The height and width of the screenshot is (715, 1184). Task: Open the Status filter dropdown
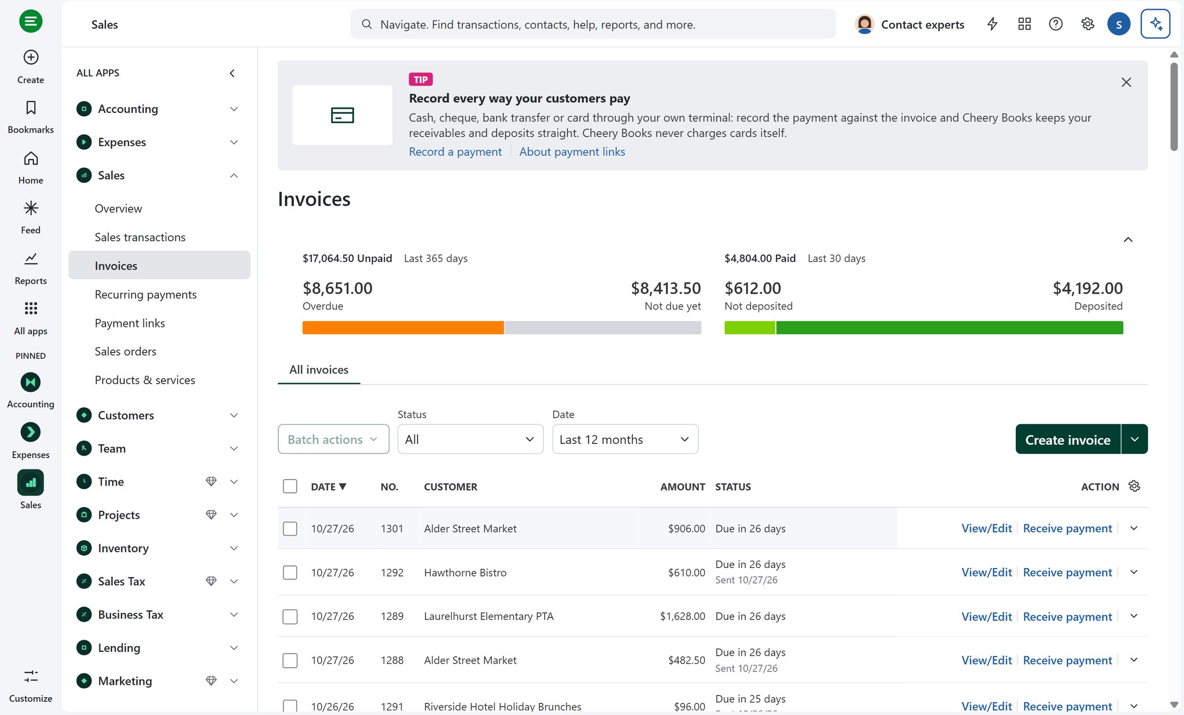pos(470,439)
